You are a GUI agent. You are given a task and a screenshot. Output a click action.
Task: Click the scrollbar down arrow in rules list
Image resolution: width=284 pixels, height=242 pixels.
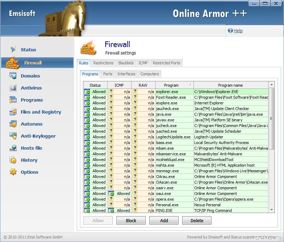point(272,210)
